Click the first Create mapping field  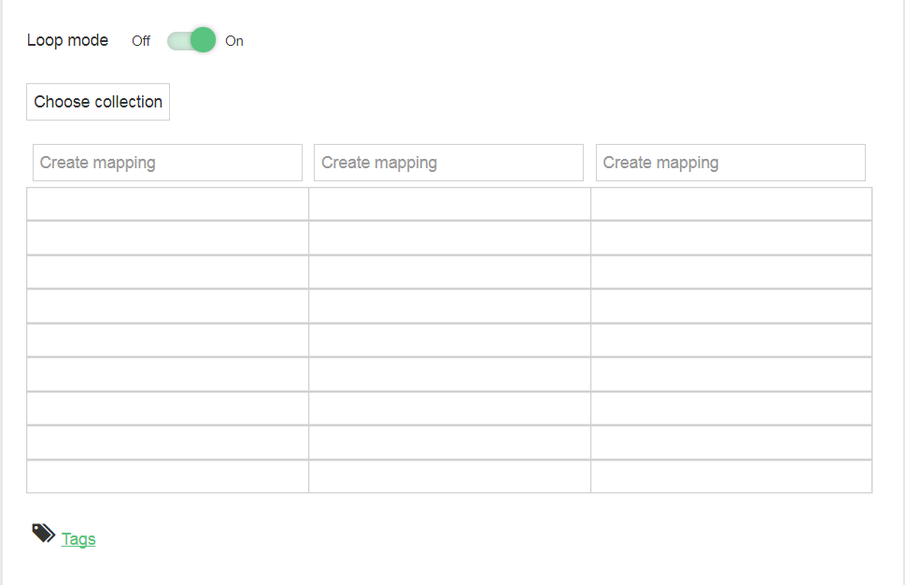point(167,163)
